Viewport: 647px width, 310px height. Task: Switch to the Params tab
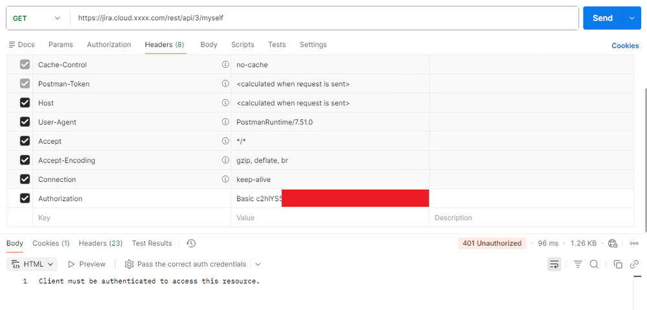61,45
